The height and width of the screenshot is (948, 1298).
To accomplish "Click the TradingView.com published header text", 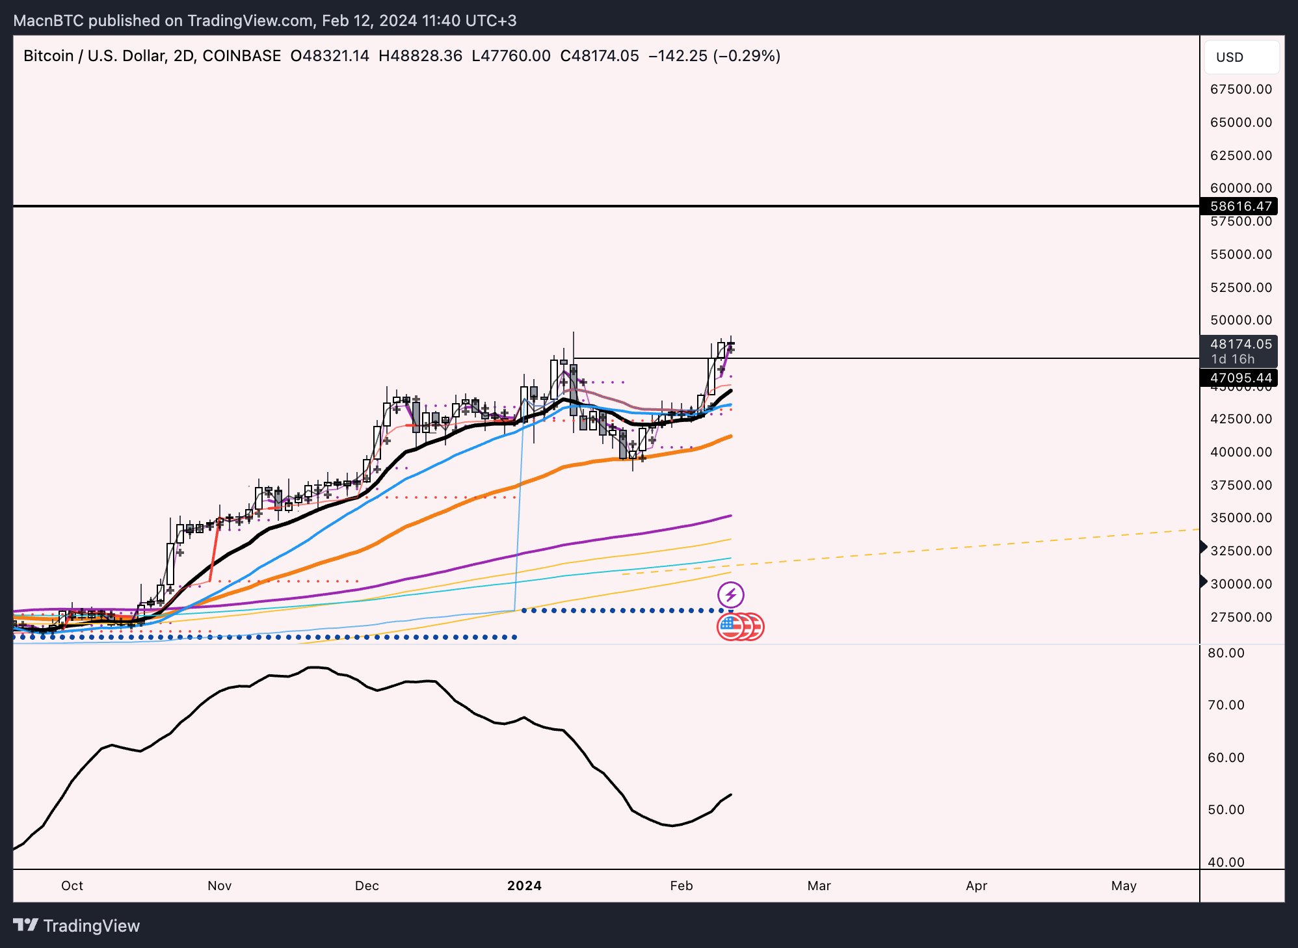I will pos(265,20).
